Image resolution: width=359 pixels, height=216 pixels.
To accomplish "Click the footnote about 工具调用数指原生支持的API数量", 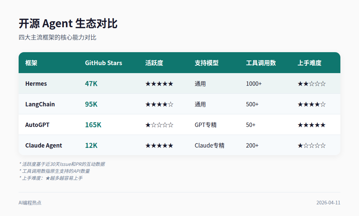I will click(54, 171).
